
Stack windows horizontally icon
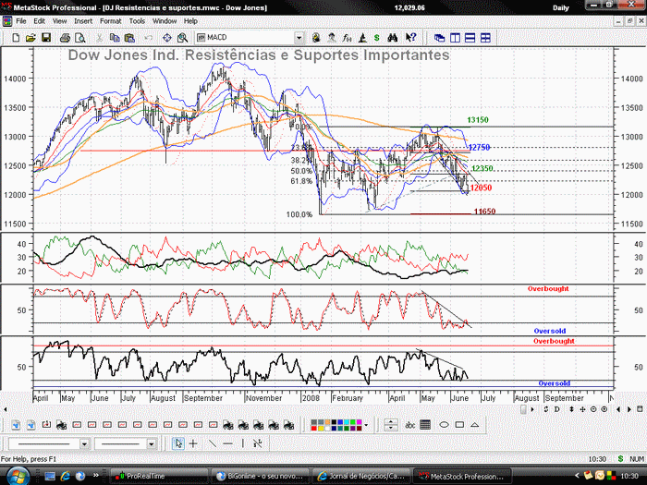(x=470, y=38)
